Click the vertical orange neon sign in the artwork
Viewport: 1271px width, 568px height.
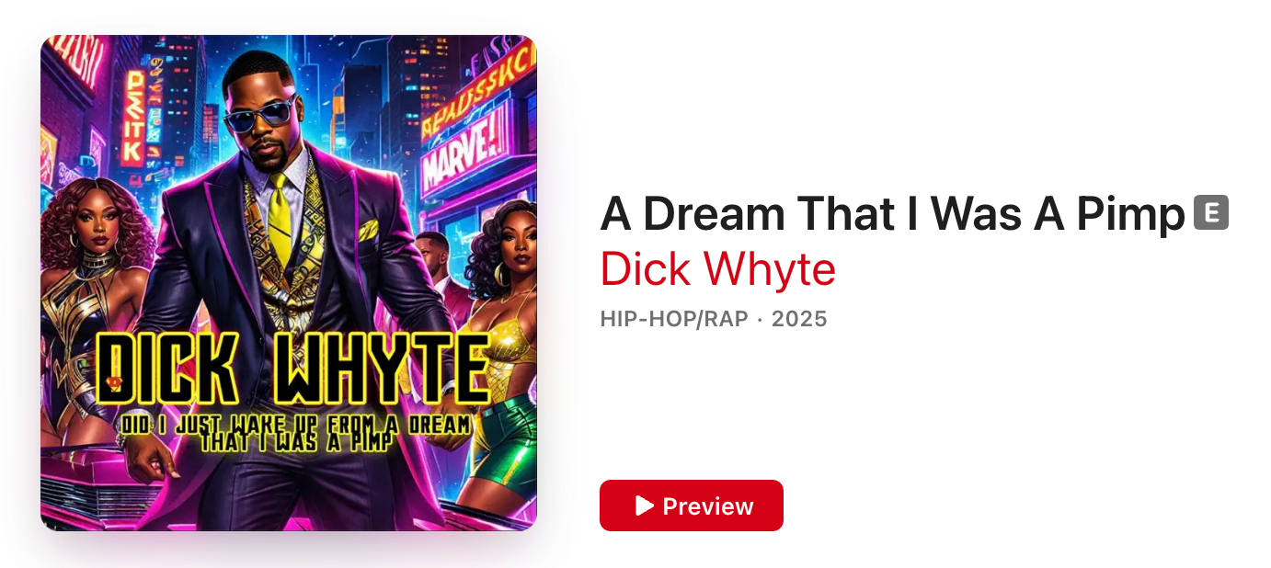pyautogui.click(x=134, y=119)
